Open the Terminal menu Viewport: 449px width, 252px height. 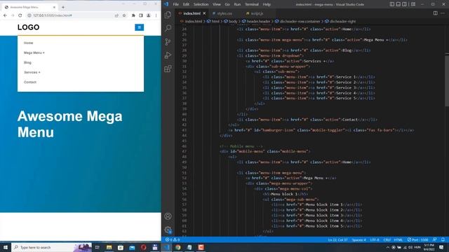pyautogui.click(x=252, y=4)
